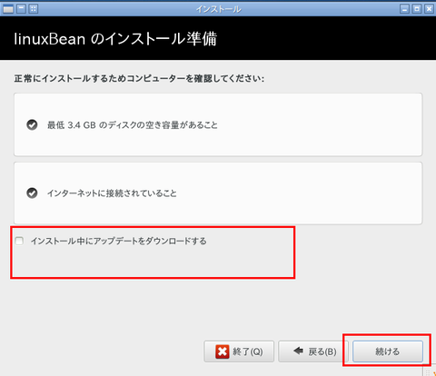
Task: Click the checkmark icon beside the 3.4 GB disk requirement
Action: [32, 124]
